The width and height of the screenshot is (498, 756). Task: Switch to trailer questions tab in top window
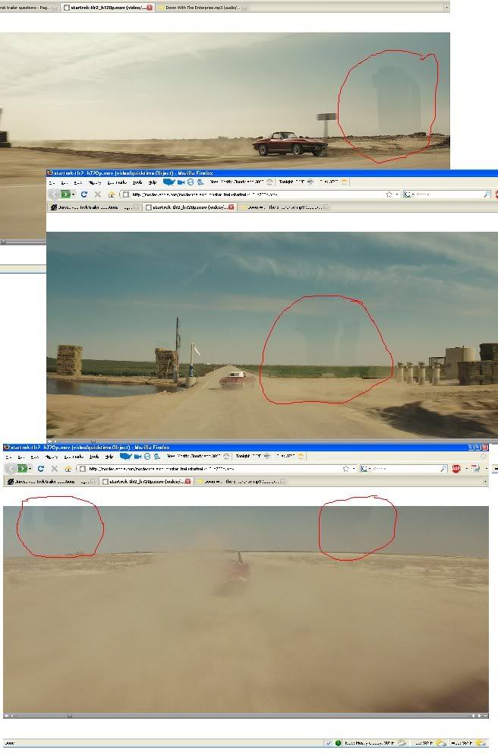29,8
